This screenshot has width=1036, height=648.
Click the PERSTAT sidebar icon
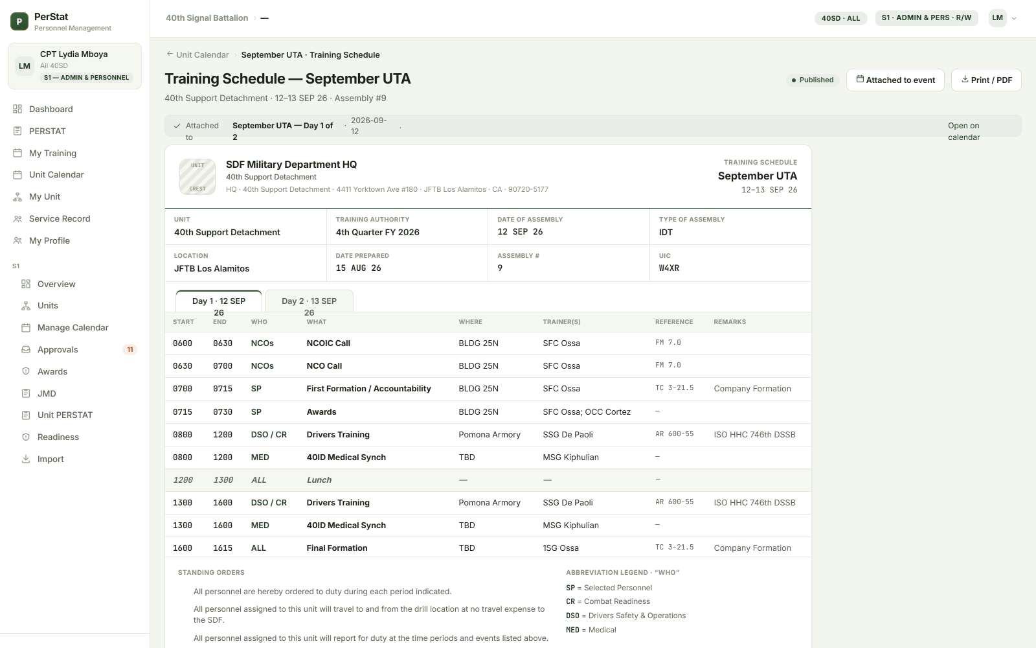17,131
